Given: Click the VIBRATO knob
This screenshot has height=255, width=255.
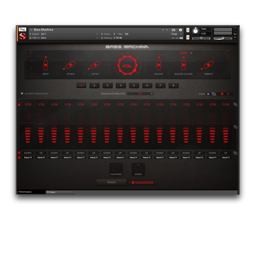Looking at the screenshot, I should click(x=208, y=65).
